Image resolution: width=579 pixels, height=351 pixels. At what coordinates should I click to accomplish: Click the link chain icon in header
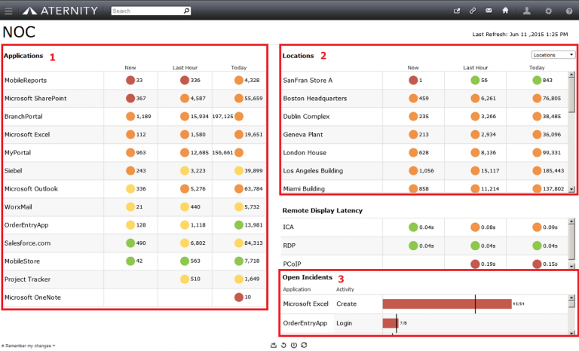[x=473, y=11]
